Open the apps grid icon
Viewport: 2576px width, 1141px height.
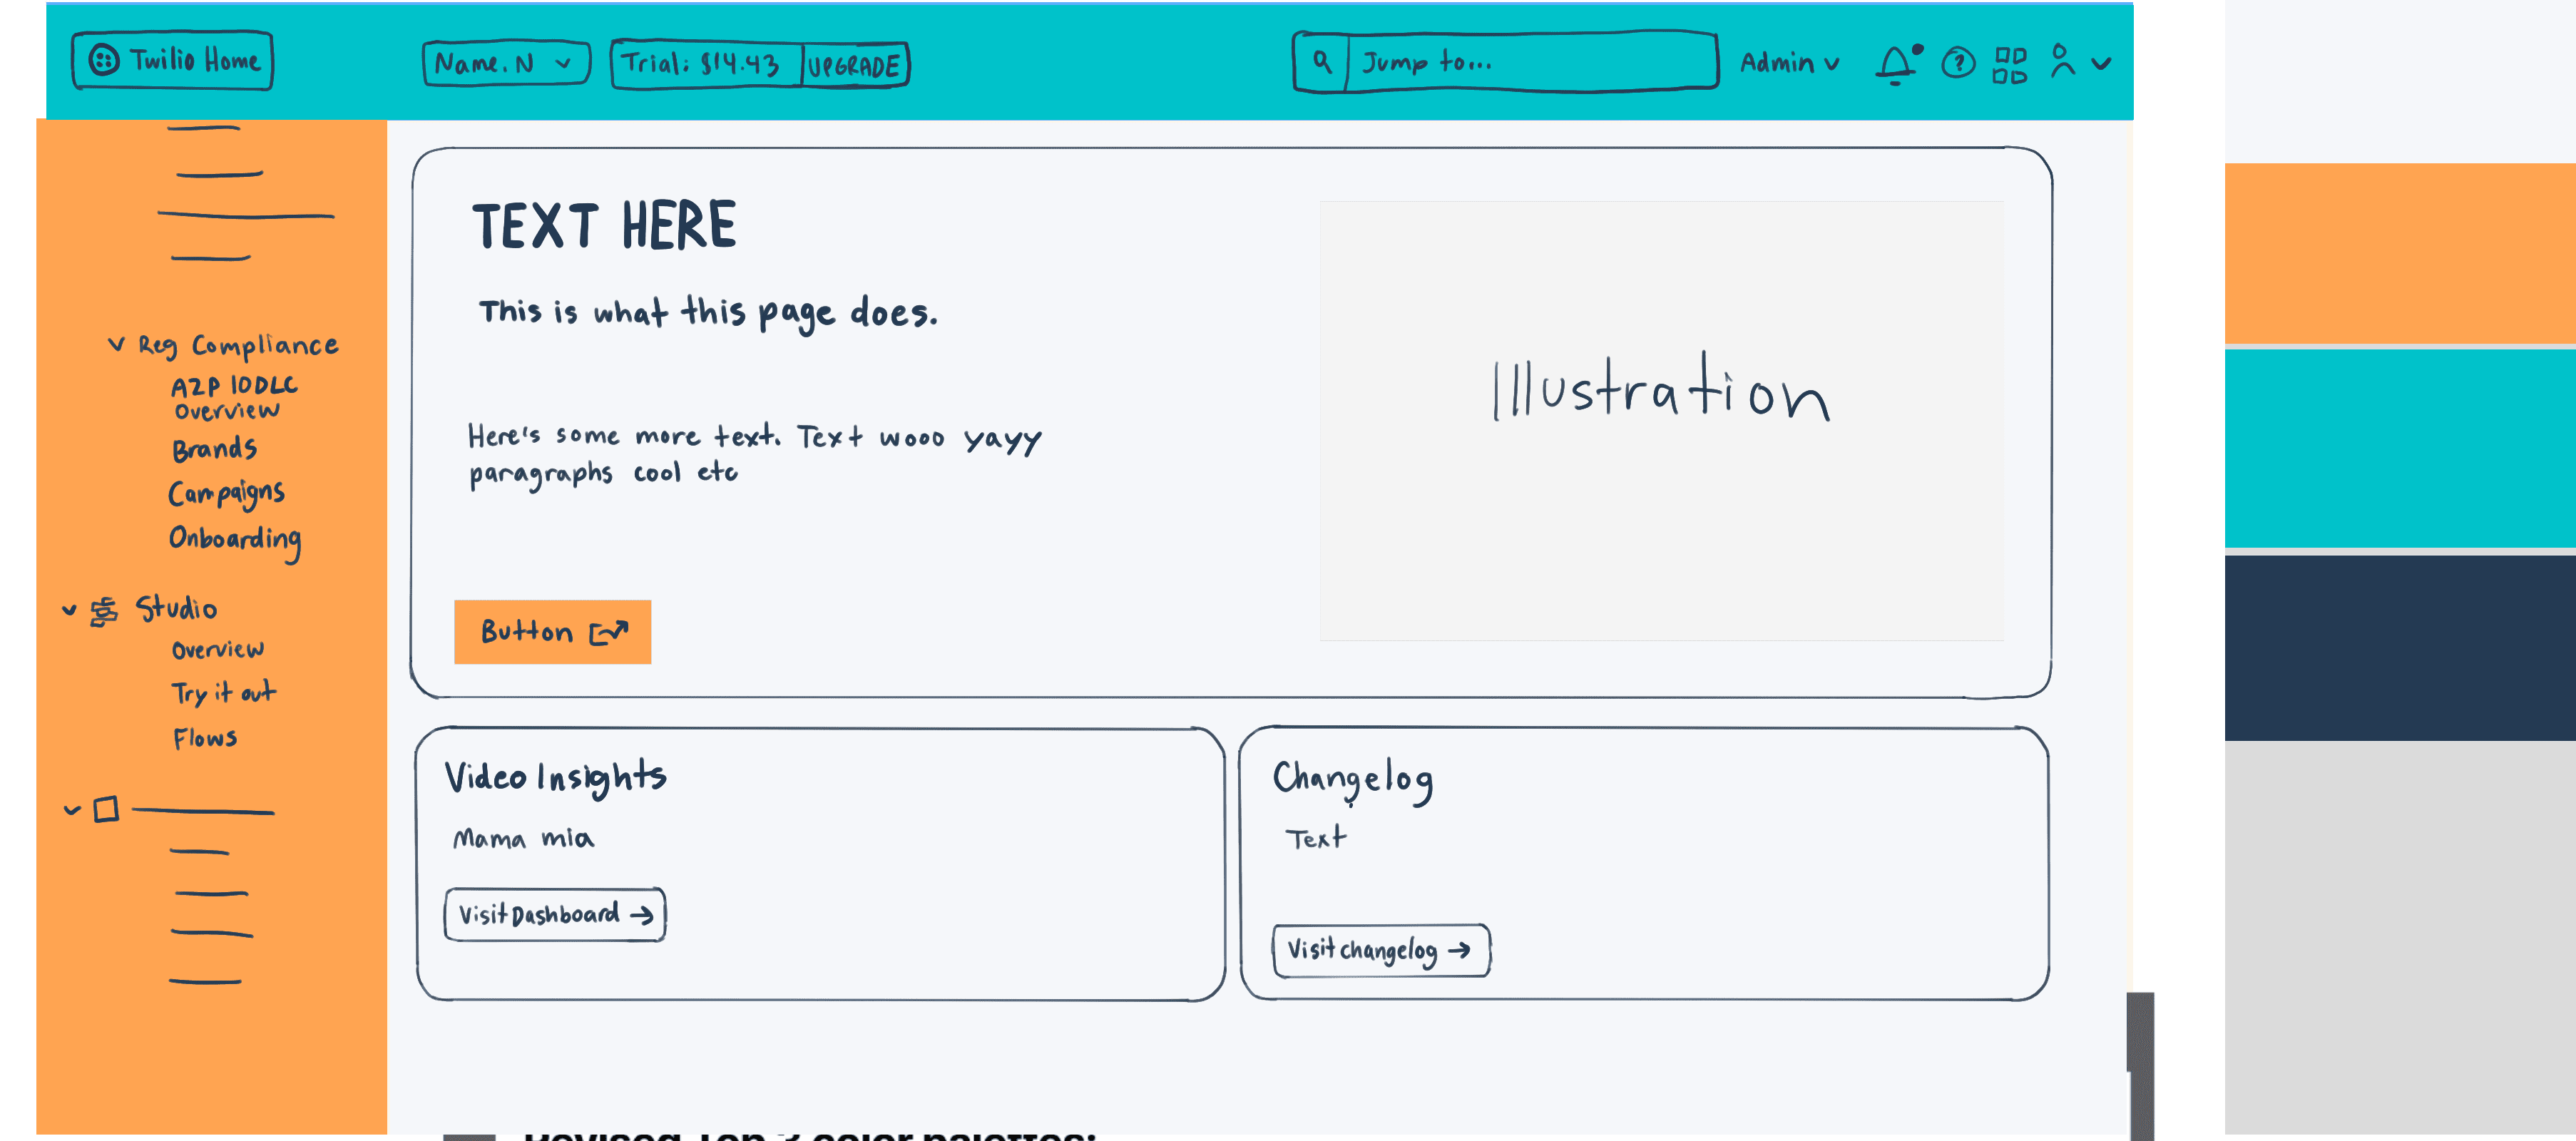[2009, 65]
